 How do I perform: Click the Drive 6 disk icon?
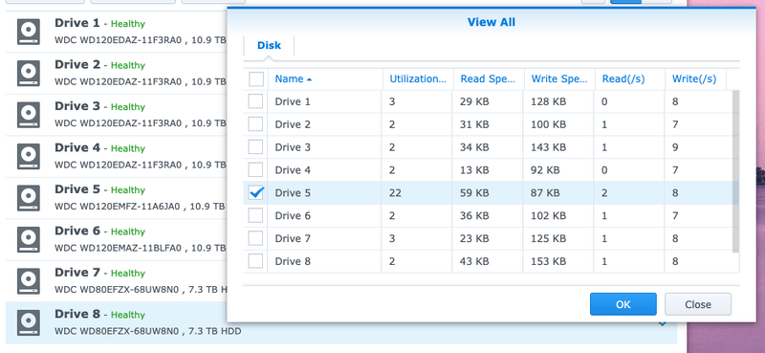(29, 239)
